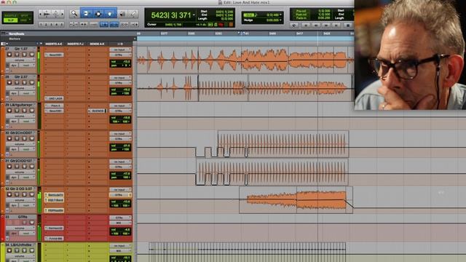
Task: Open the EQ3 7-Band insert on Gtr 2 OD
Action: tap(55, 200)
